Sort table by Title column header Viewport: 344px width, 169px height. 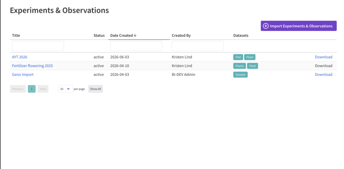[16, 35]
